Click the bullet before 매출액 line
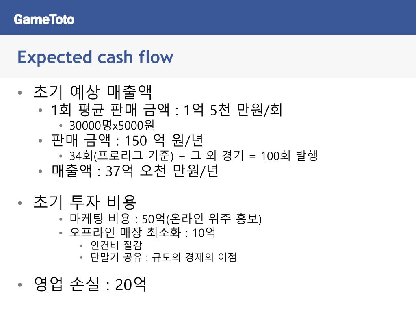416x312 pixels. tap(40, 171)
